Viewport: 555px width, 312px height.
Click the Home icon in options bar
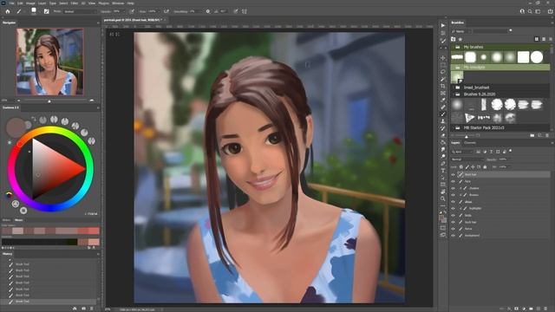click(x=8, y=11)
